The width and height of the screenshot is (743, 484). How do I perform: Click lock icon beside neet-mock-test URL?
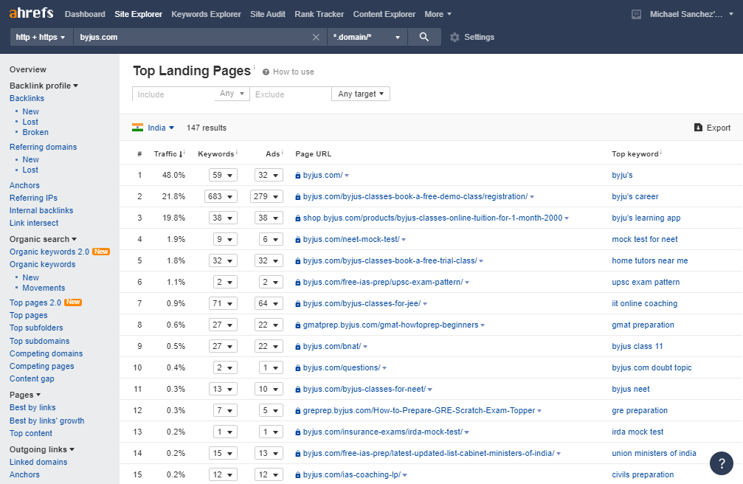pyautogui.click(x=297, y=240)
